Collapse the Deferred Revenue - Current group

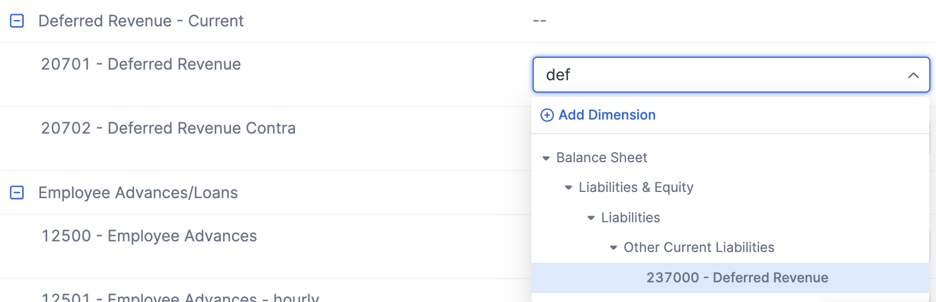(x=17, y=21)
